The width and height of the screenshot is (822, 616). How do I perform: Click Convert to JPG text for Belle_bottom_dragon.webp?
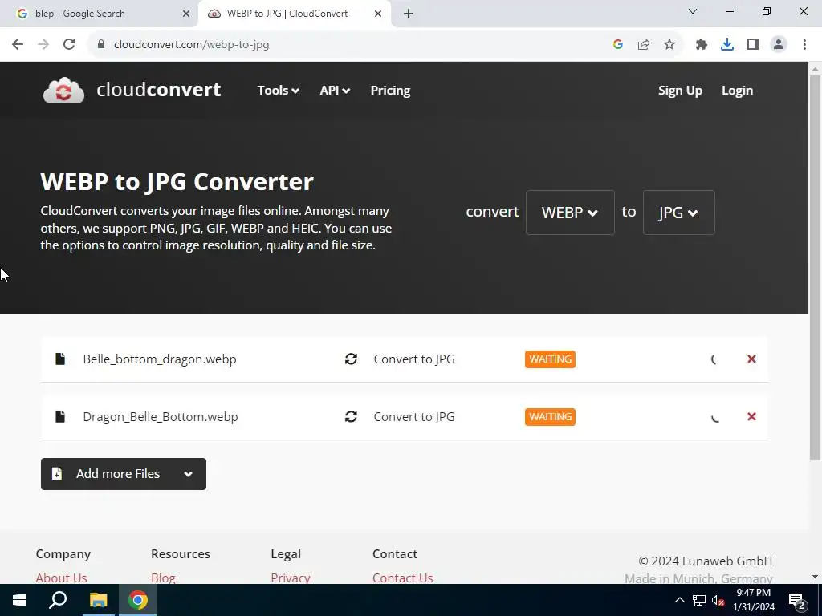coord(414,359)
